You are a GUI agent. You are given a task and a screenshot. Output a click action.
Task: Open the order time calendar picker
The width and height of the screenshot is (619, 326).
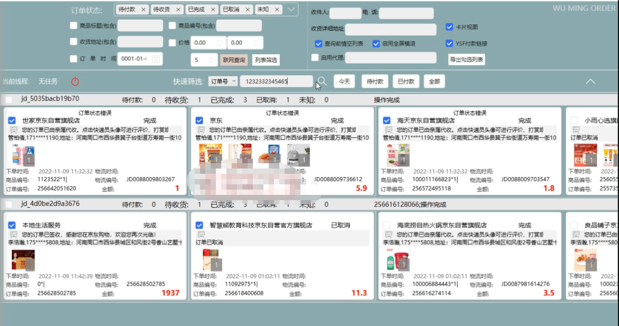click(156, 59)
